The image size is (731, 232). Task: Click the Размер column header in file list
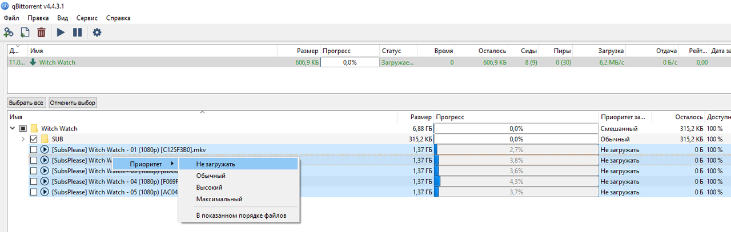[x=415, y=117]
